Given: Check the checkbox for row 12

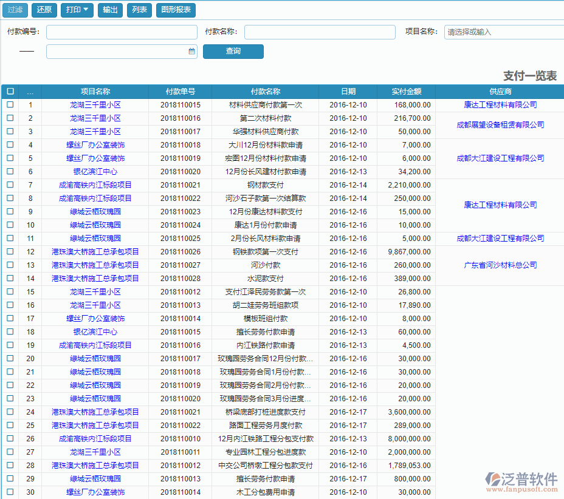Looking at the screenshot, I should [x=10, y=252].
